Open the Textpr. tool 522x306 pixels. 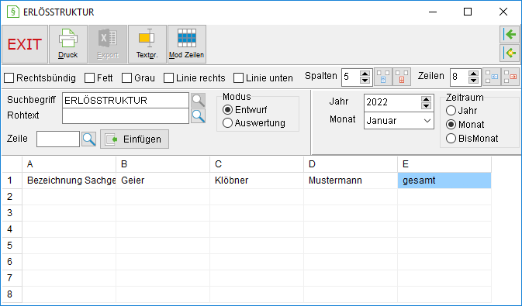coord(147,44)
